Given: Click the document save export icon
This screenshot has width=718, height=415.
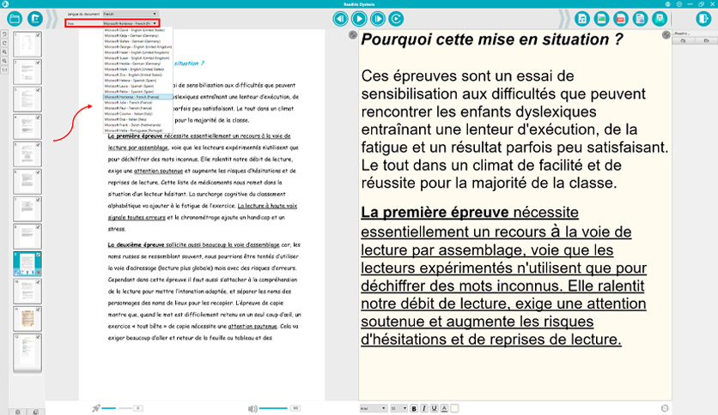Looking at the screenshot, I should pos(640,19).
